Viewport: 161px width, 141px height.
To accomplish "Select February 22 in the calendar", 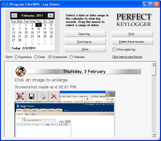I will click(26, 36).
